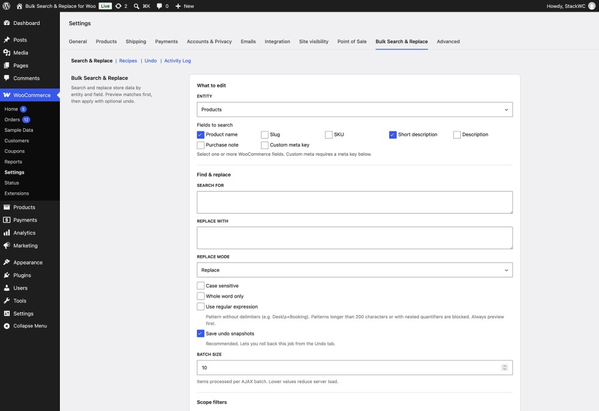
Task: Open the Replace Mode dropdown
Action: click(355, 270)
